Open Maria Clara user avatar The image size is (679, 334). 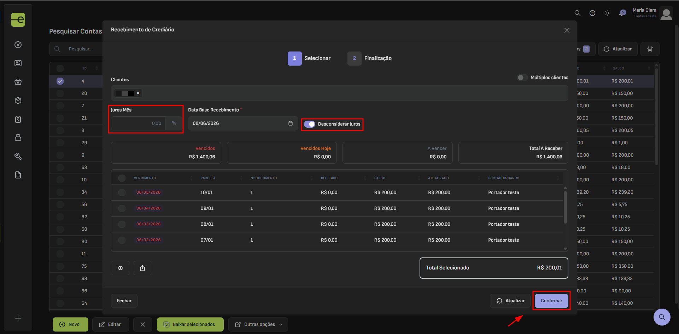(666, 14)
